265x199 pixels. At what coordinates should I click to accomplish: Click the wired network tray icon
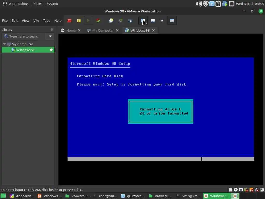[x=231, y=4]
